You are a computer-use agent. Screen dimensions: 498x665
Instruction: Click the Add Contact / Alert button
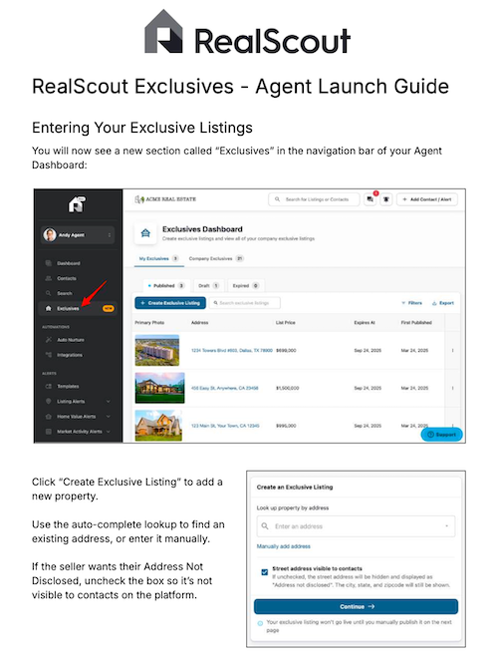tap(427, 199)
